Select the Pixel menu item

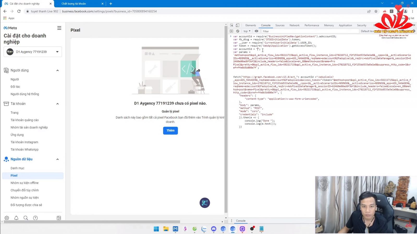[33, 175]
